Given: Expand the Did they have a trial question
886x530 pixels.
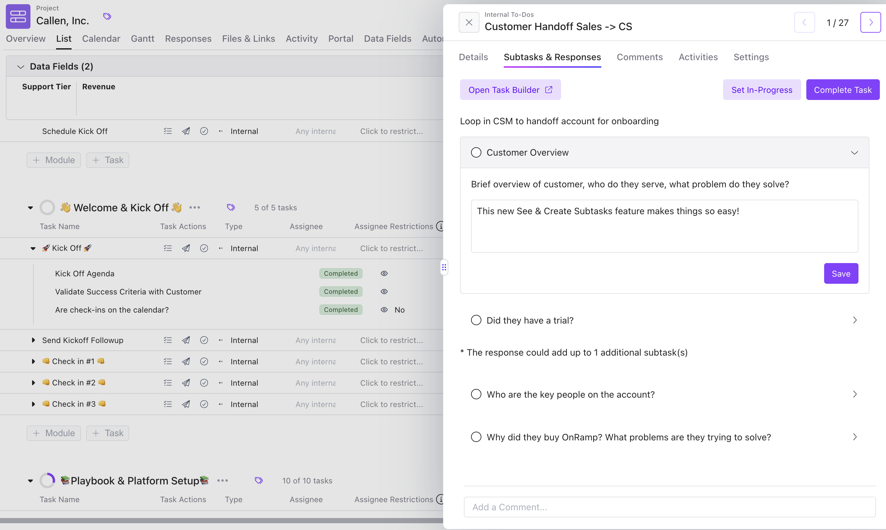Looking at the screenshot, I should [x=855, y=320].
